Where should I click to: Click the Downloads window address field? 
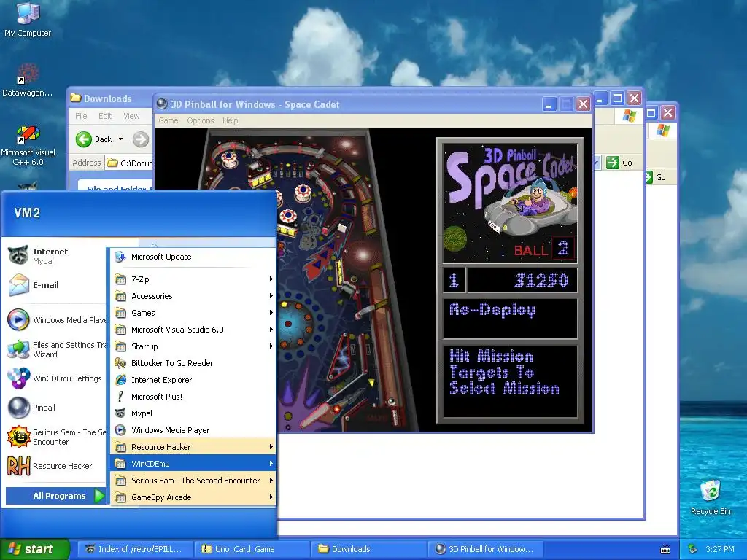click(130, 163)
